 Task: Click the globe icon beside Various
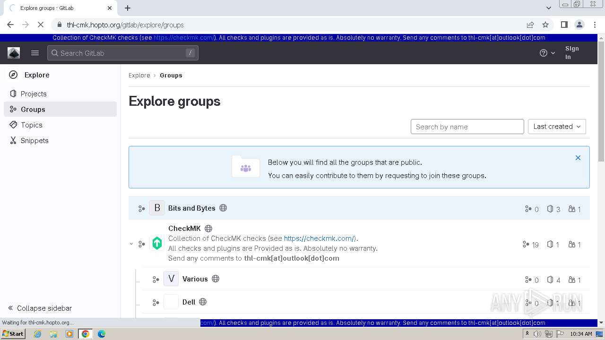(x=216, y=279)
